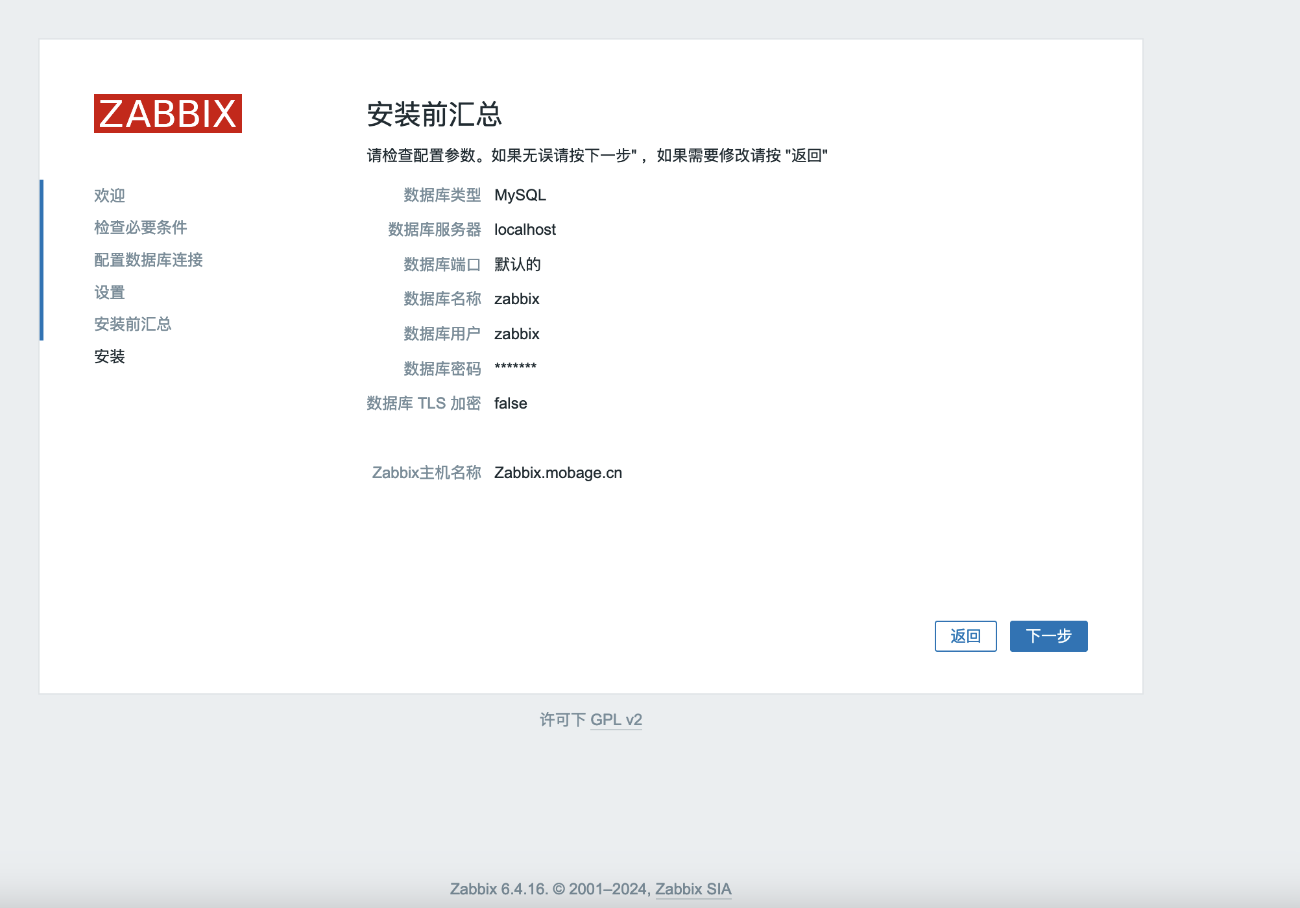The image size is (1300, 908).
Task: Select the 安装 step in sidebar
Action: [110, 357]
